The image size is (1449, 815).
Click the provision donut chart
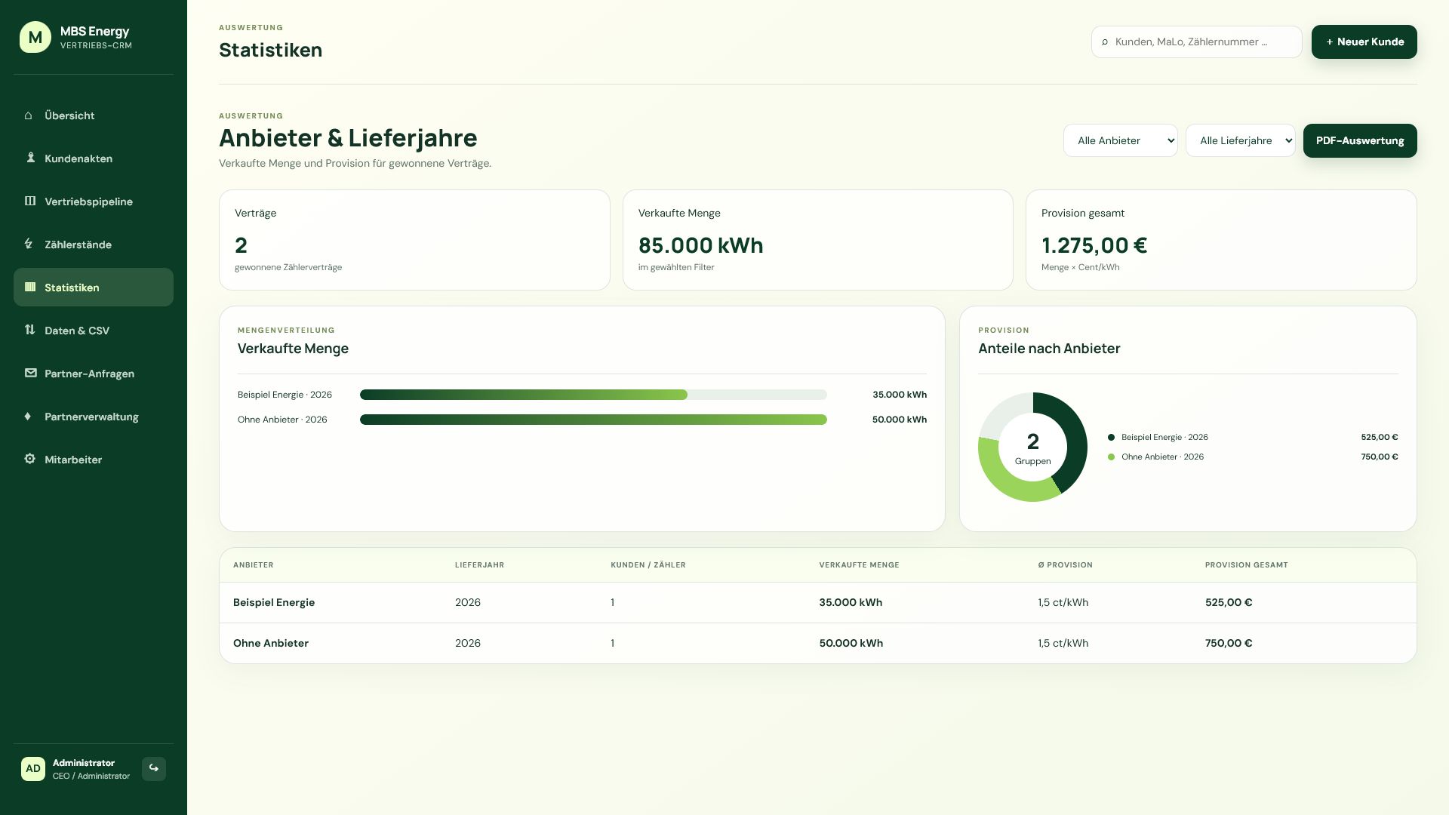pyautogui.click(x=1032, y=447)
